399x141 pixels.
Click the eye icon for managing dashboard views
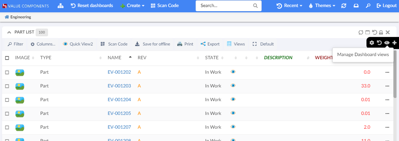pyautogui.click(x=387, y=43)
